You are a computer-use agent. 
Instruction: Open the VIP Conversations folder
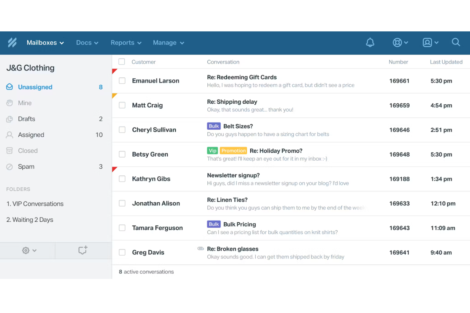point(35,204)
